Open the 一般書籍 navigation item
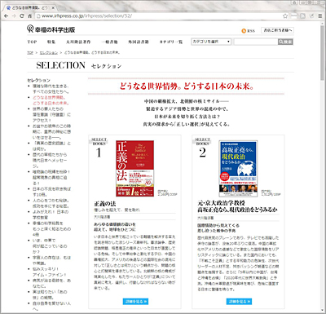The height and width of the screenshot is (314, 326). coord(109,42)
